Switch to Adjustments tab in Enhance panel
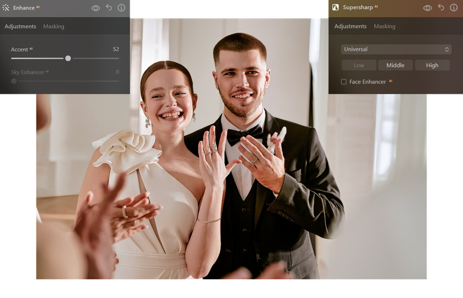This screenshot has height=298, width=463. click(x=20, y=26)
